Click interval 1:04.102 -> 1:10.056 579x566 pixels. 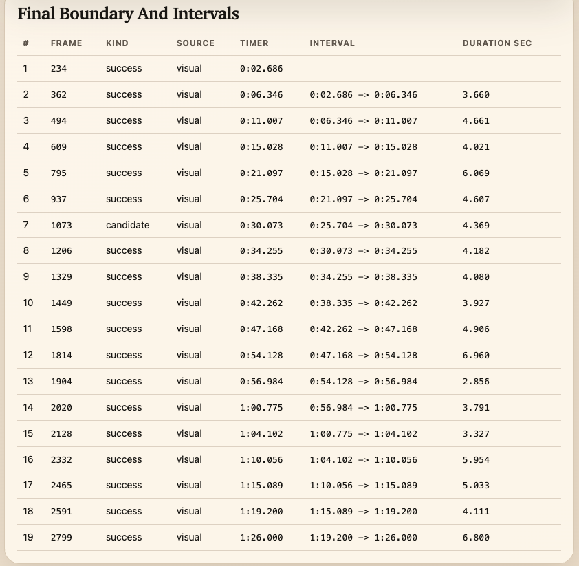coord(363,459)
